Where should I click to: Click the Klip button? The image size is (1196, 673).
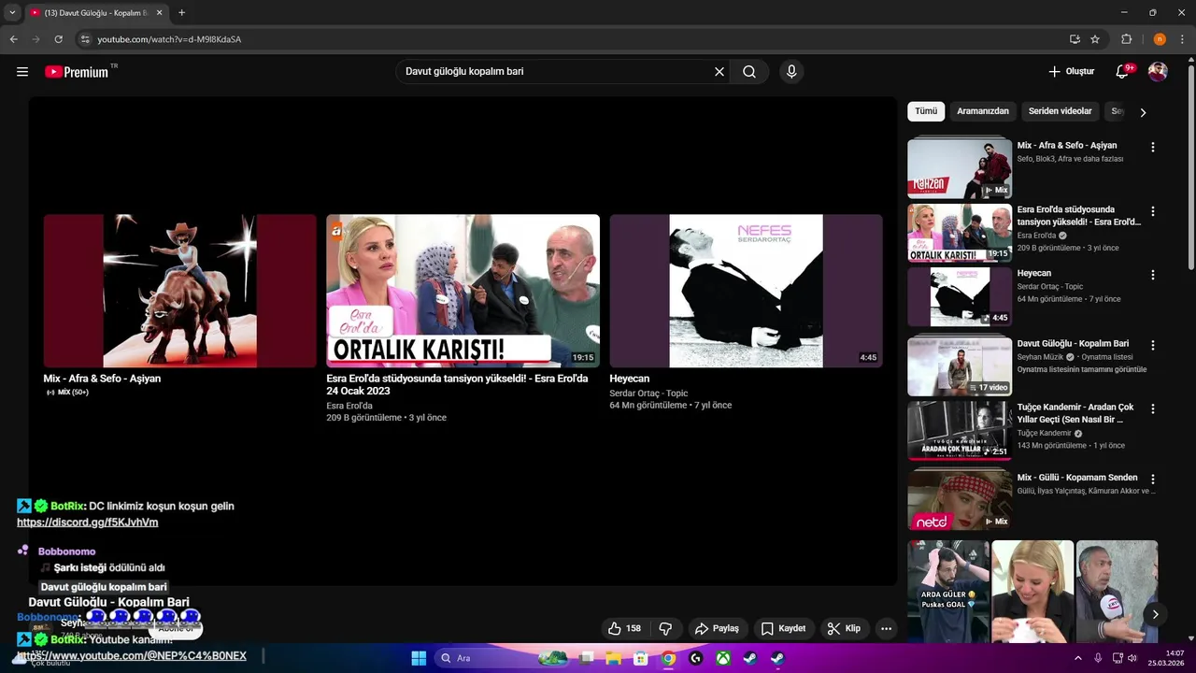845,628
